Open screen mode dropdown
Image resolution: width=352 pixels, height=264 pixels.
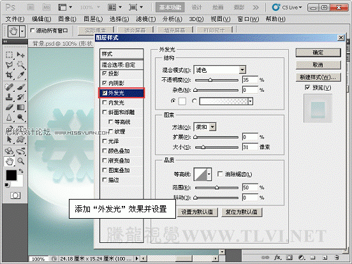pos(136,8)
